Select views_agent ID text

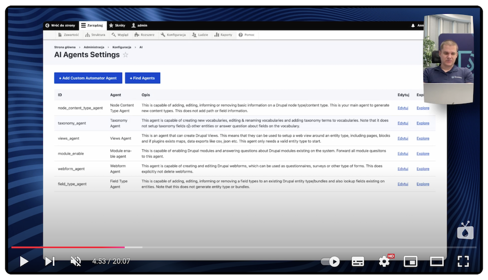click(69, 138)
